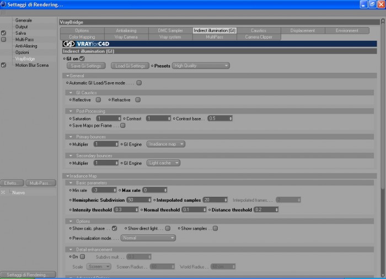Click the Effetto... button

pyautogui.click(x=12, y=183)
